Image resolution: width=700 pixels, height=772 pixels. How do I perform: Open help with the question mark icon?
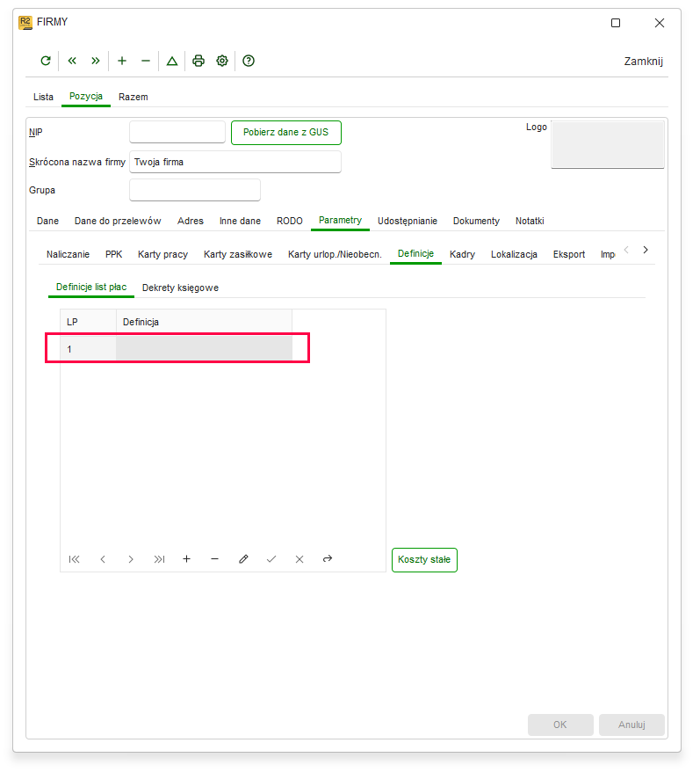pyautogui.click(x=249, y=61)
